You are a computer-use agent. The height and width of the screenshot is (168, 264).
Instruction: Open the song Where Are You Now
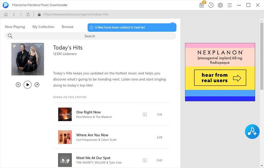(x=92, y=135)
